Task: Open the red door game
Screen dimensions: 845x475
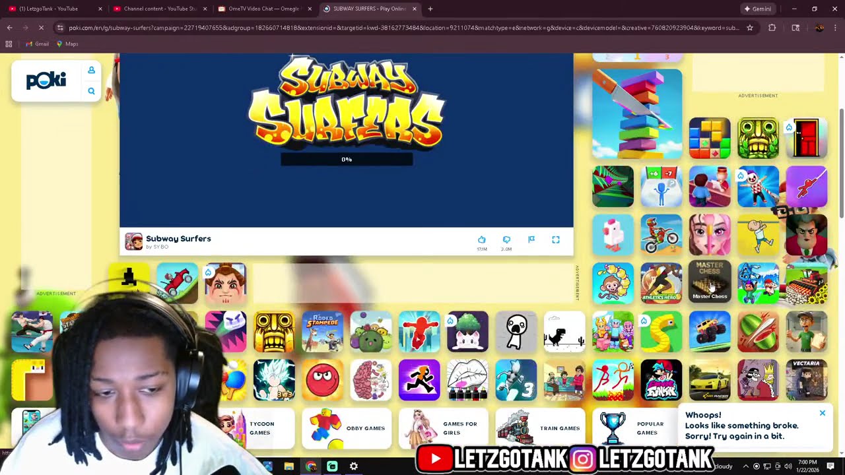Action: [807, 138]
